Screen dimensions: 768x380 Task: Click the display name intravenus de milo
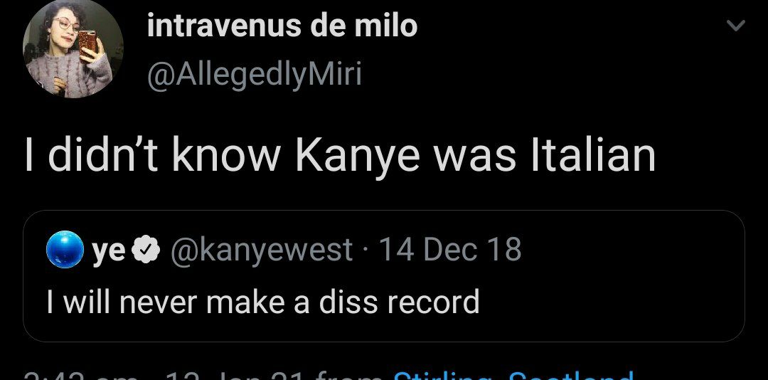tap(282, 27)
